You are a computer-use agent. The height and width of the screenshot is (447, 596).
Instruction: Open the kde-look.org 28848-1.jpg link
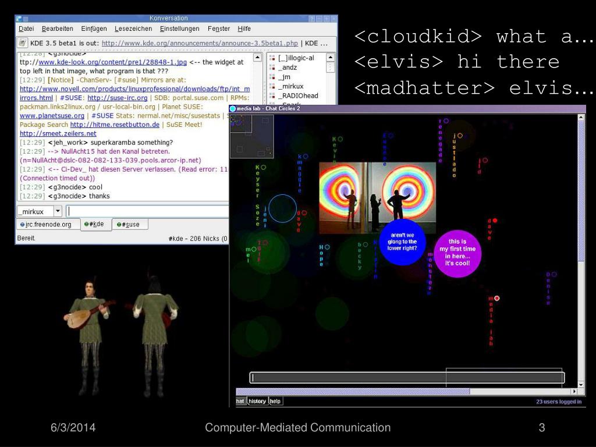click(112, 62)
